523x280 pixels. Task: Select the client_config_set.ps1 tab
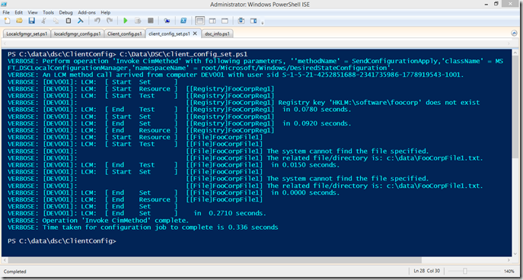[x=170, y=33]
